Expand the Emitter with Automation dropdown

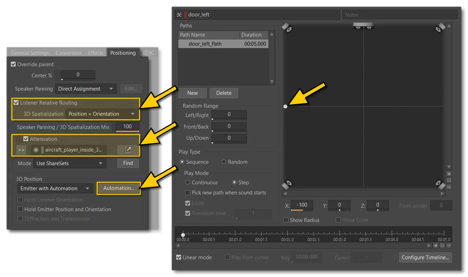tap(55, 188)
